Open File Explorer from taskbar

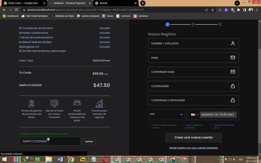(49, 159)
